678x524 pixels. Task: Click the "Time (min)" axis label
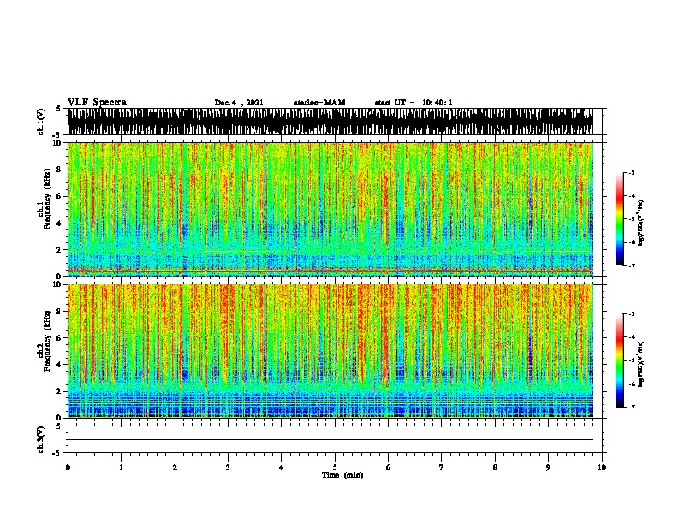tap(342, 475)
